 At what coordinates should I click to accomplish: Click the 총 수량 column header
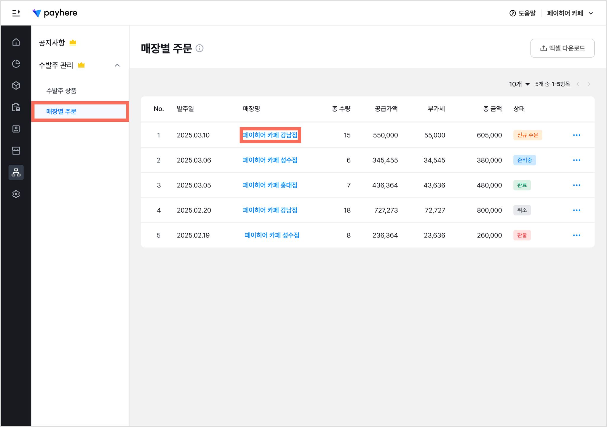(x=341, y=109)
